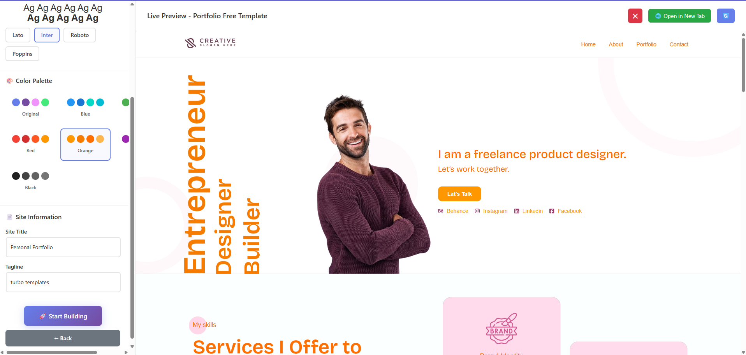
Task: Click the red X close preview button
Action: coord(635,16)
